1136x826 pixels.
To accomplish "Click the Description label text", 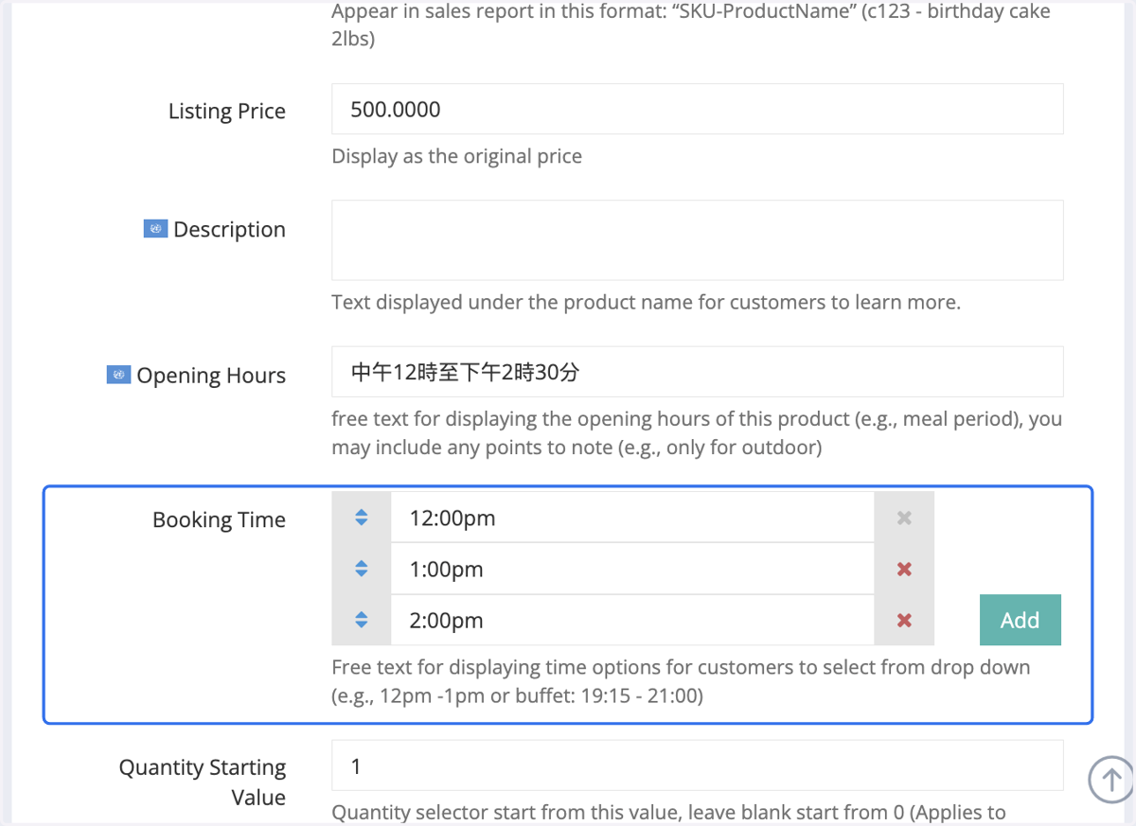I will (x=229, y=230).
